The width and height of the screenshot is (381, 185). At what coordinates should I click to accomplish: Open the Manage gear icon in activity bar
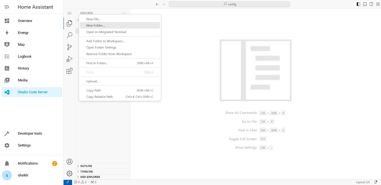pyautogui.click(x=69, y=173)
